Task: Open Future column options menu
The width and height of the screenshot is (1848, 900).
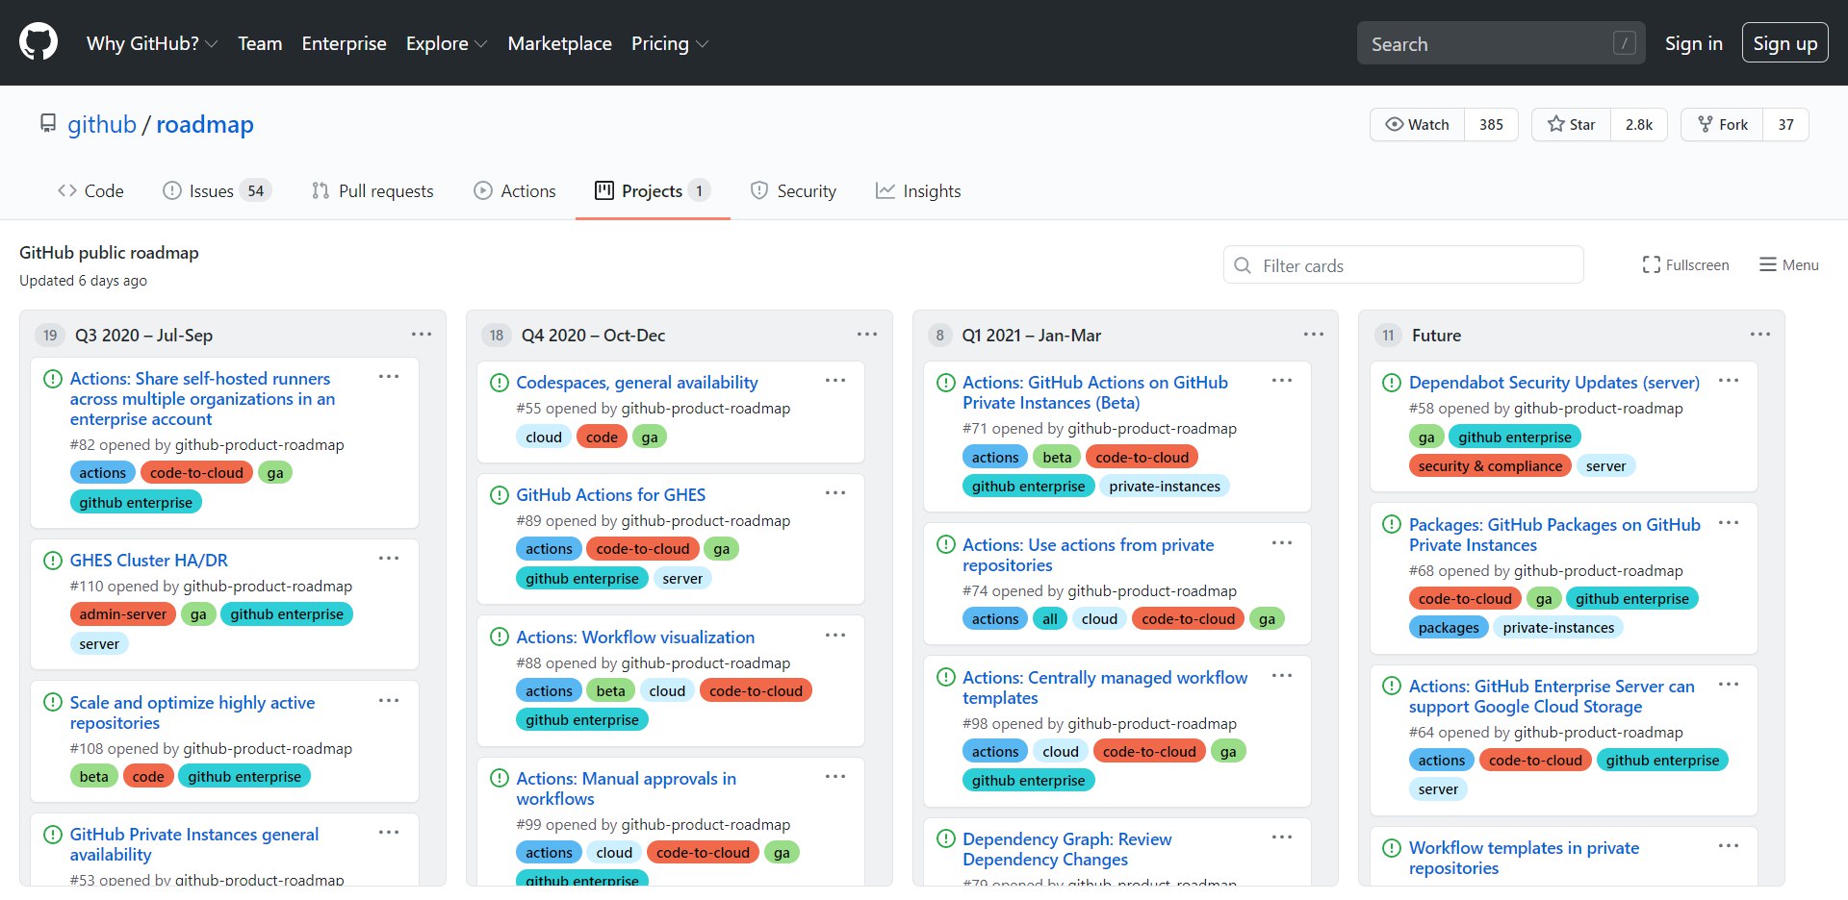Action: (1760, 334)
